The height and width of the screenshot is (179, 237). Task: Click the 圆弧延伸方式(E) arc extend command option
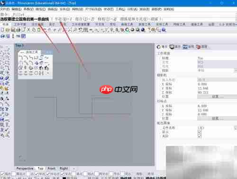(139, 19)
